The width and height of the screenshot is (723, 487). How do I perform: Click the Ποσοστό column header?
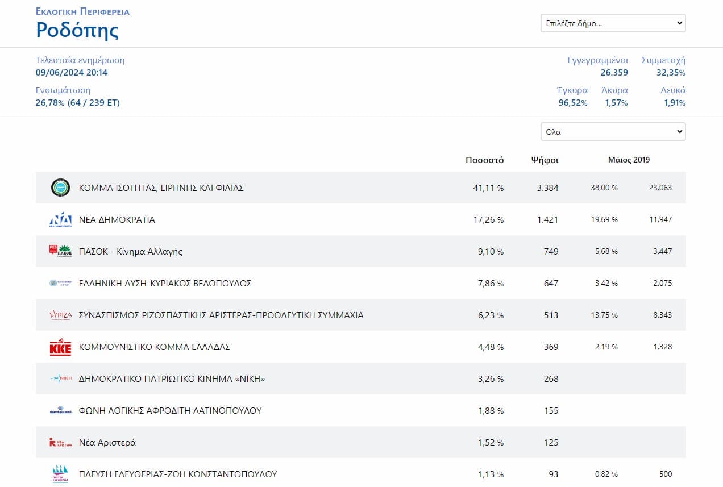[484, 160]
